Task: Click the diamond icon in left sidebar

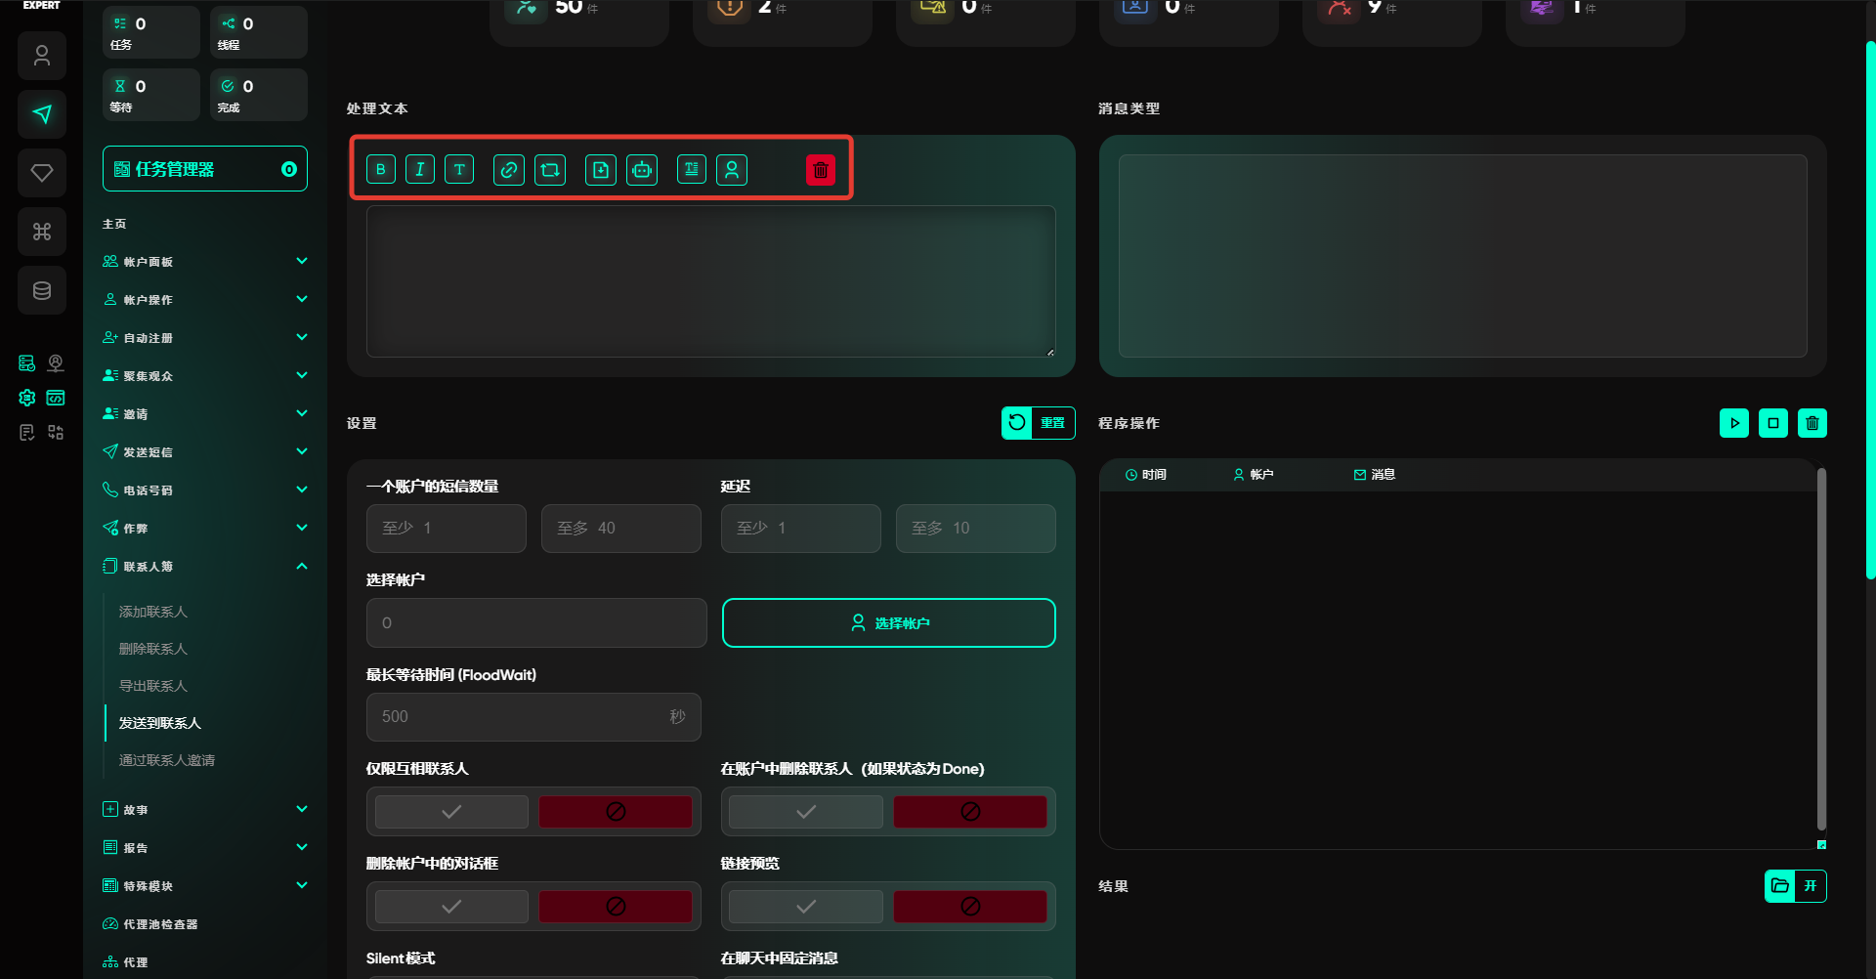Action: pos(42,173)
